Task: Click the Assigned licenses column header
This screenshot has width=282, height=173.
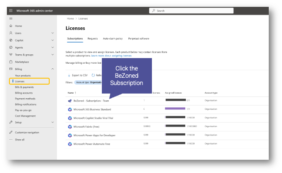Action: pos(173,93)
